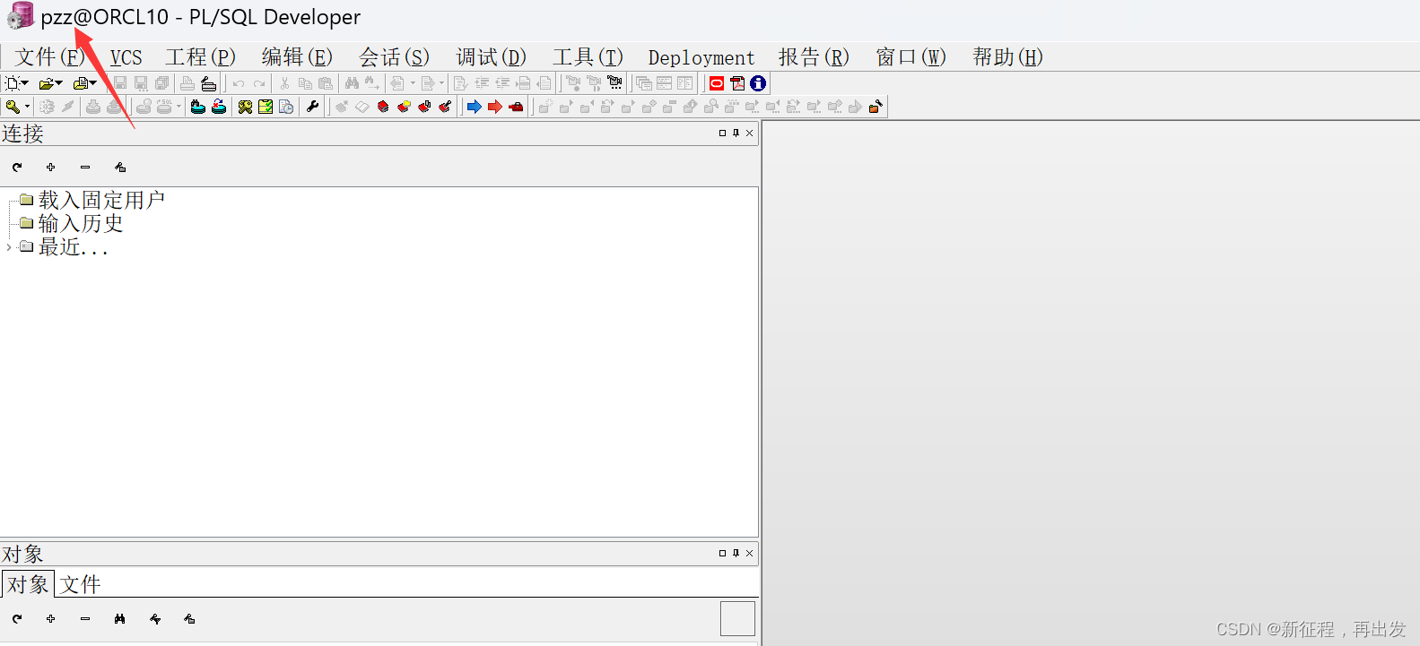Click the scissors Cut icon

(x=284, y=83)
